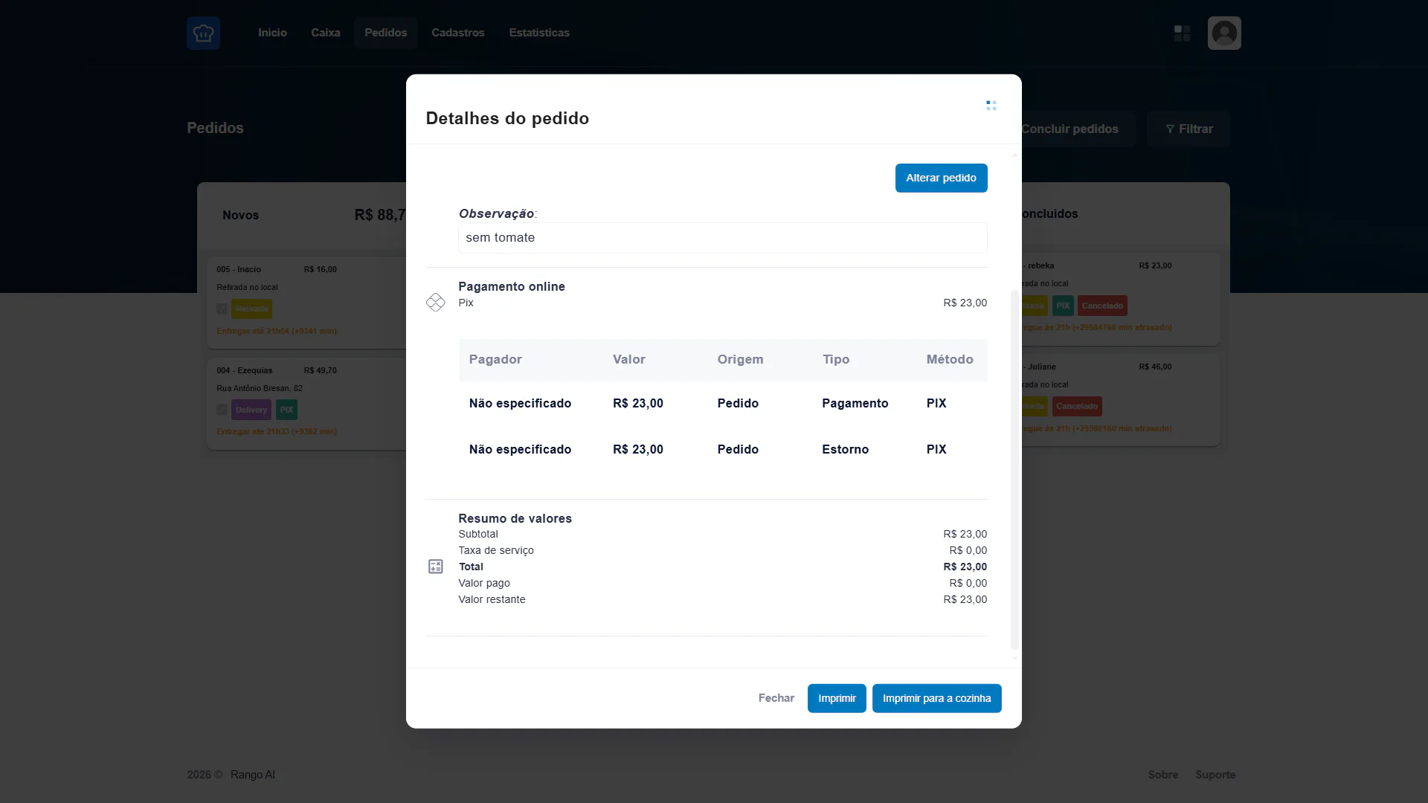Click the dotted menu icon in dialog header
Screen dimensions: 1428x803
click(x=991, y=106)
